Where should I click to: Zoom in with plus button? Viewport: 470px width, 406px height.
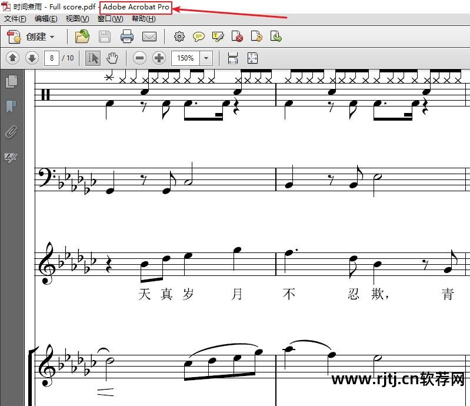point(159,58)
